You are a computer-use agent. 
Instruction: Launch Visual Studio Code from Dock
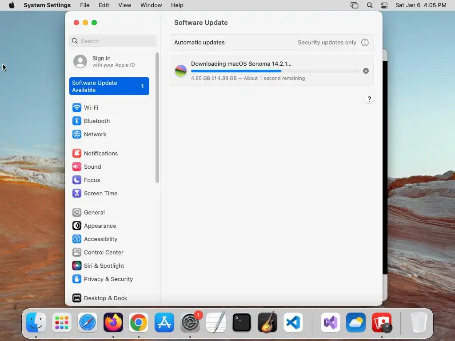pos(293,322)
